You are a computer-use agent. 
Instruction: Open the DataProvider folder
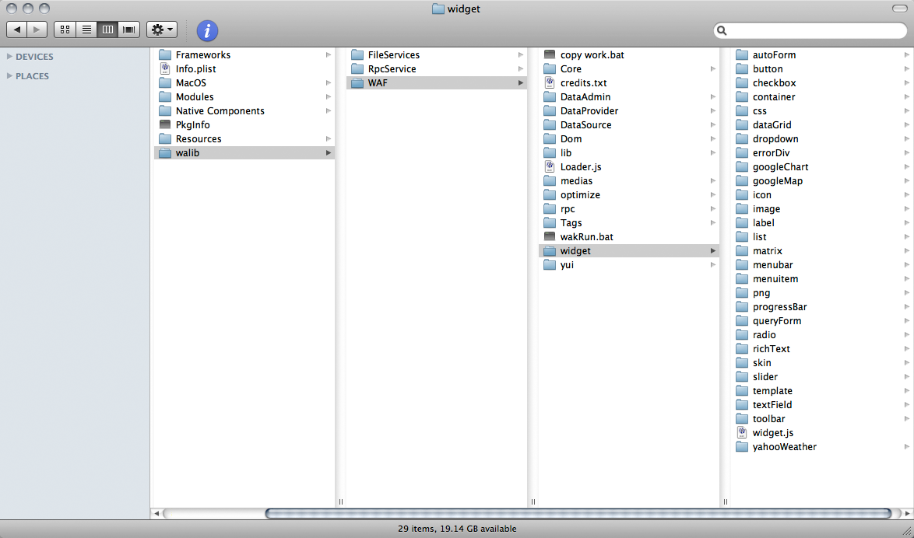coord(589,111)
